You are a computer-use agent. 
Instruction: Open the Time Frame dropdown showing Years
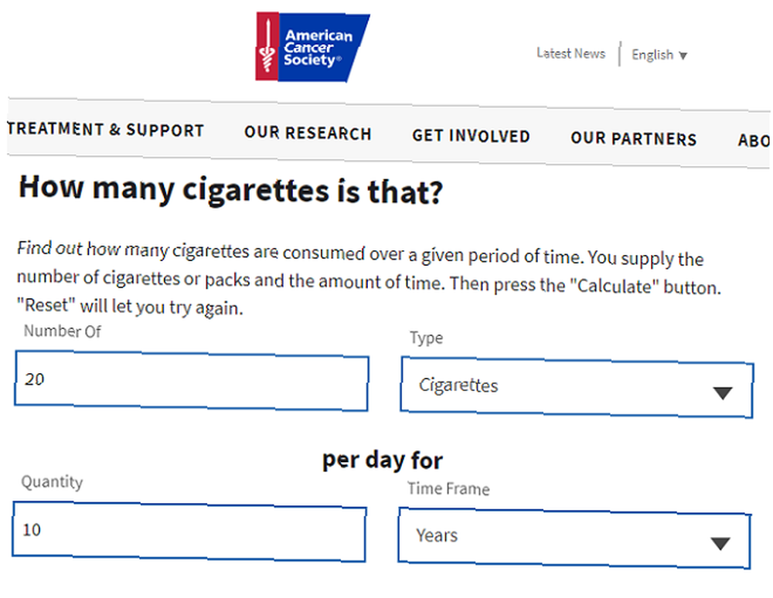point(574,538)
